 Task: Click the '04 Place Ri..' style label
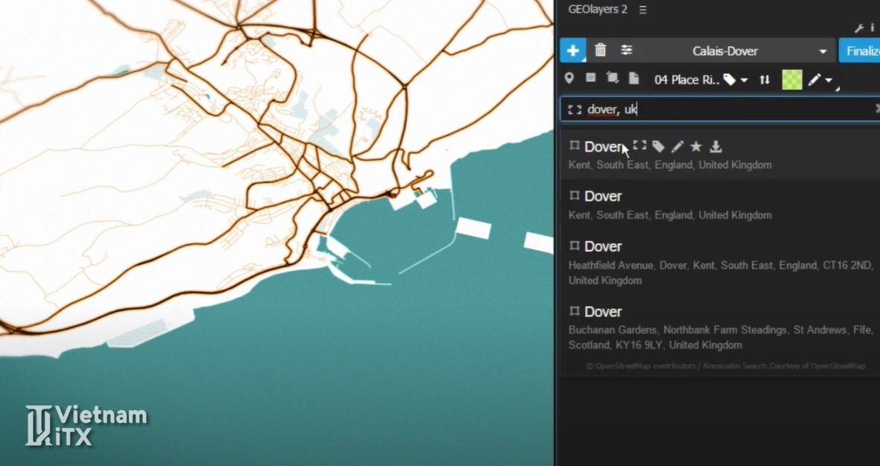point(687,80)
